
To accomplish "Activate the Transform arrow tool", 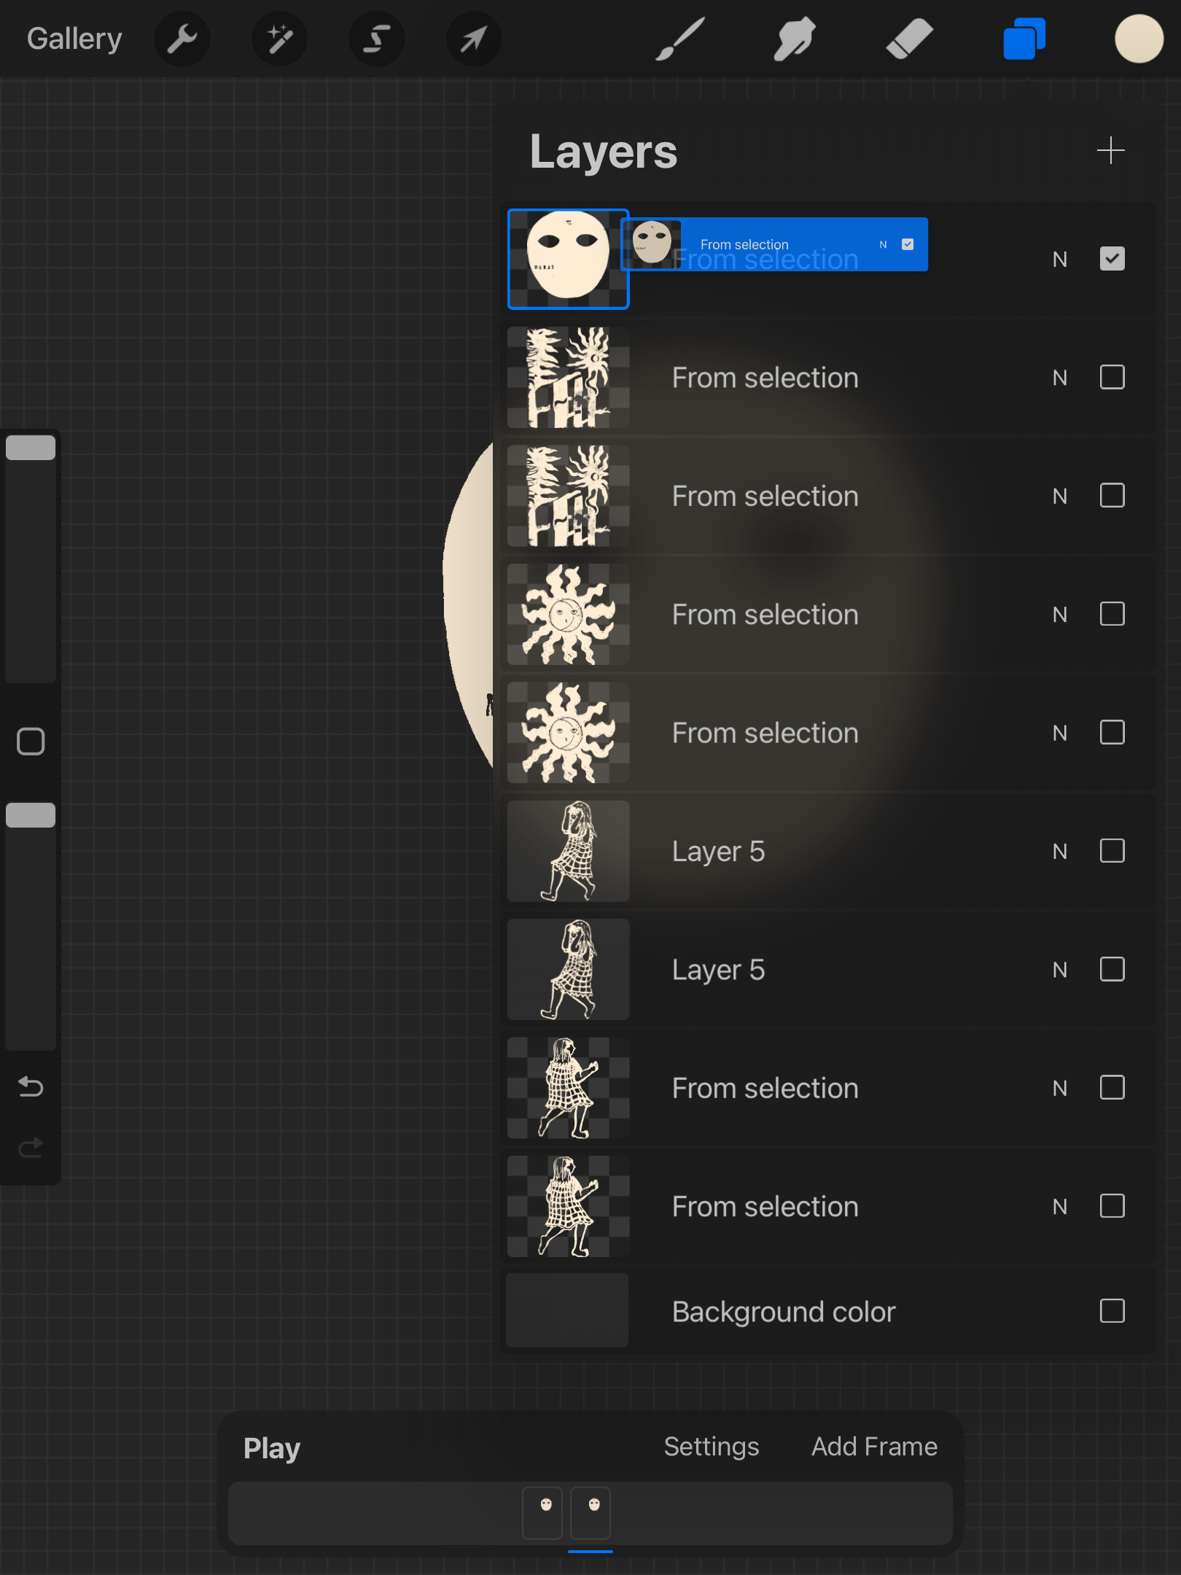I will 473,39.
